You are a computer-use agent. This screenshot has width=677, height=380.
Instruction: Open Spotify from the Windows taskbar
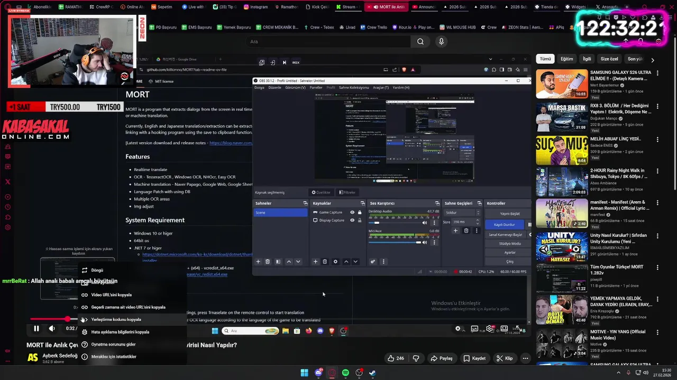(x=345, y=373)
